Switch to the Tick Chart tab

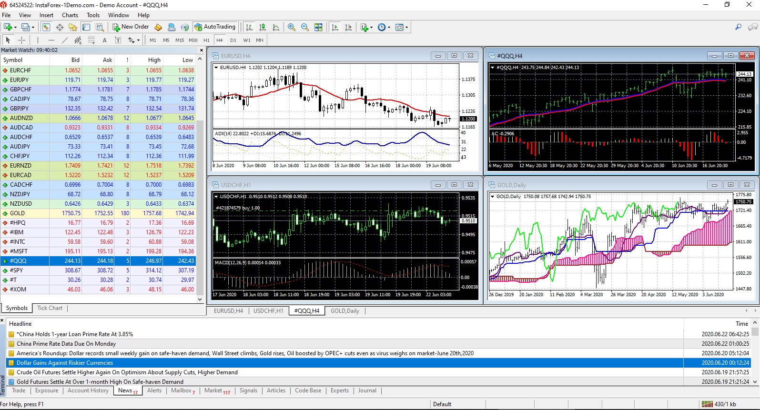pyautogui.click(x=50, y=308)
